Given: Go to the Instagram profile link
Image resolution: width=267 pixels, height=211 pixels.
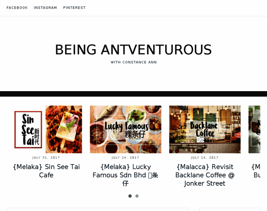Looking at the screenshot, I should pyautogui.click(x=45, y=8).
